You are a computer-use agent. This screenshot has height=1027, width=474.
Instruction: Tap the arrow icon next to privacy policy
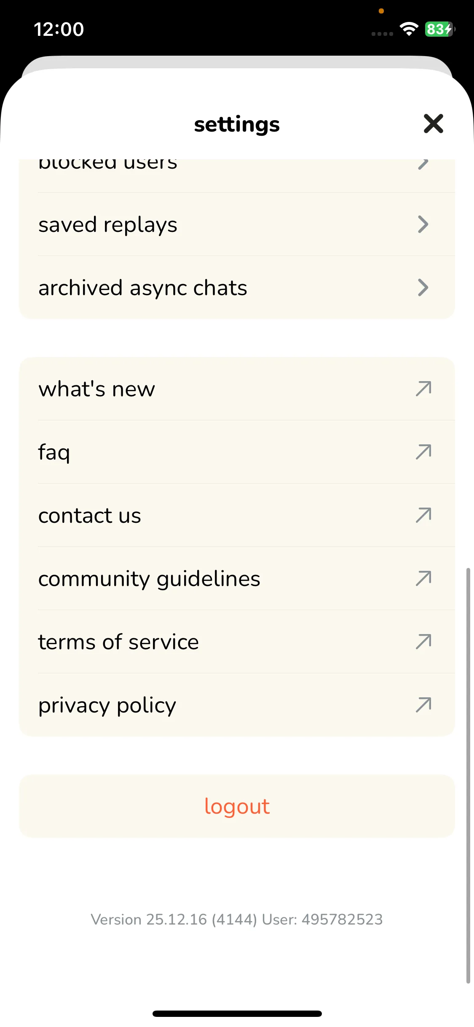[x=423, y=705]
